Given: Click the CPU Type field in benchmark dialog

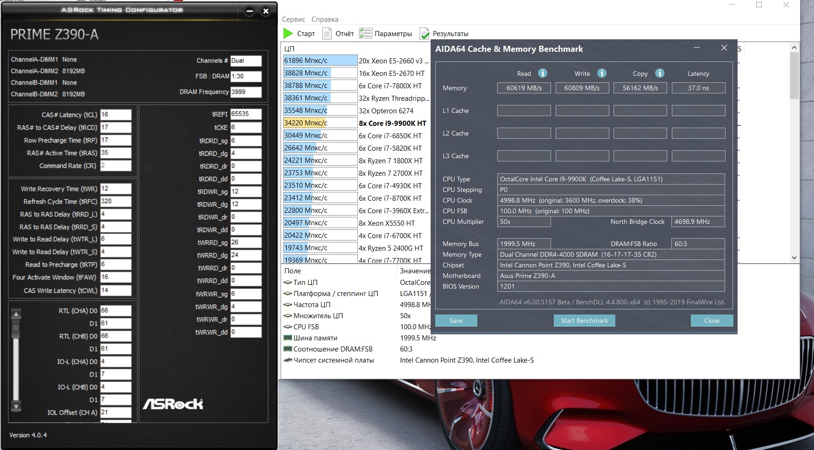Looking at the screenshot, I should 611,179.
